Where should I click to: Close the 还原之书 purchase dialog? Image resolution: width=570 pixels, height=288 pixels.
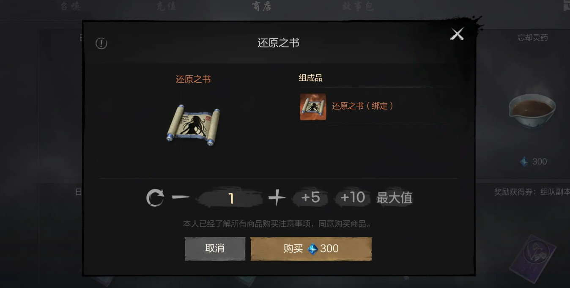[x=457, y=34]
